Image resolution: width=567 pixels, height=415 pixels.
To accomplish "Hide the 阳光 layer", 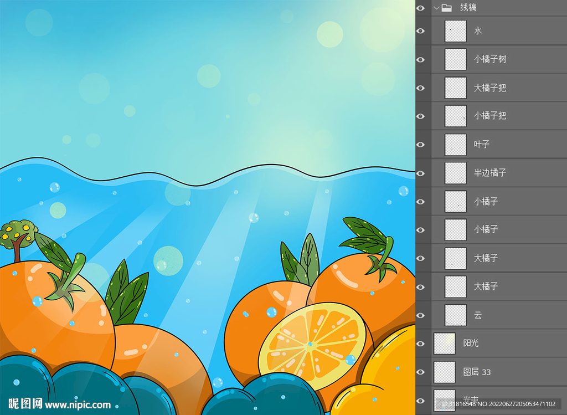I will coord(421,344).
